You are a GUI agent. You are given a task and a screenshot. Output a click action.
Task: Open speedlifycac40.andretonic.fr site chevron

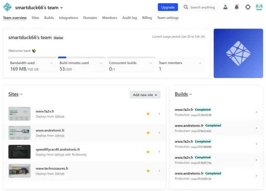(x=159, y=152)
